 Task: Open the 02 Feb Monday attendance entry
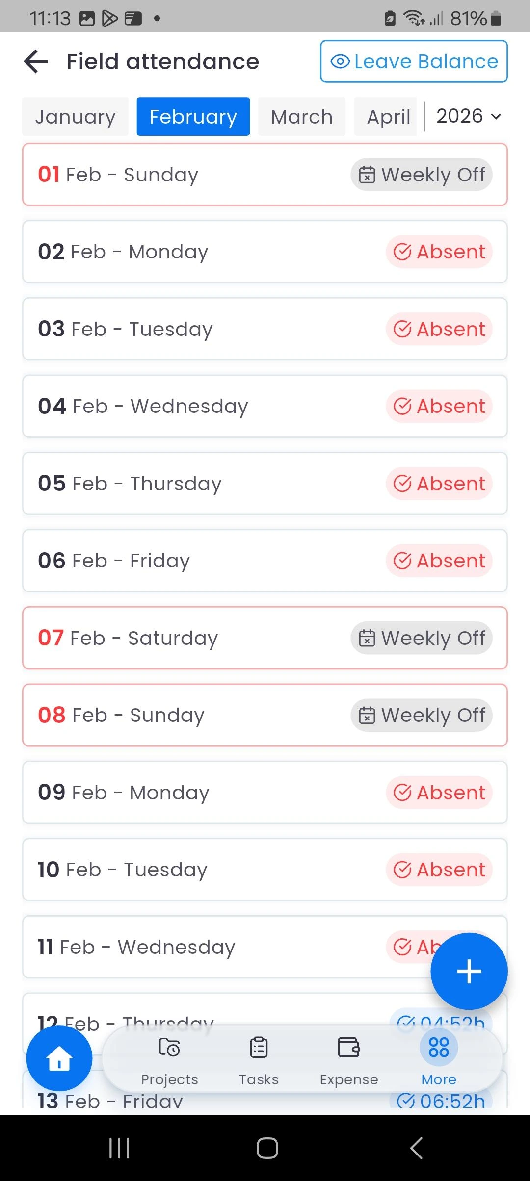click(196, 252)
